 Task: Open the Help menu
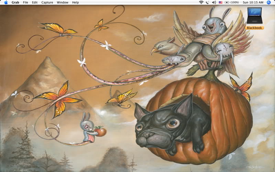click(75, 2)
